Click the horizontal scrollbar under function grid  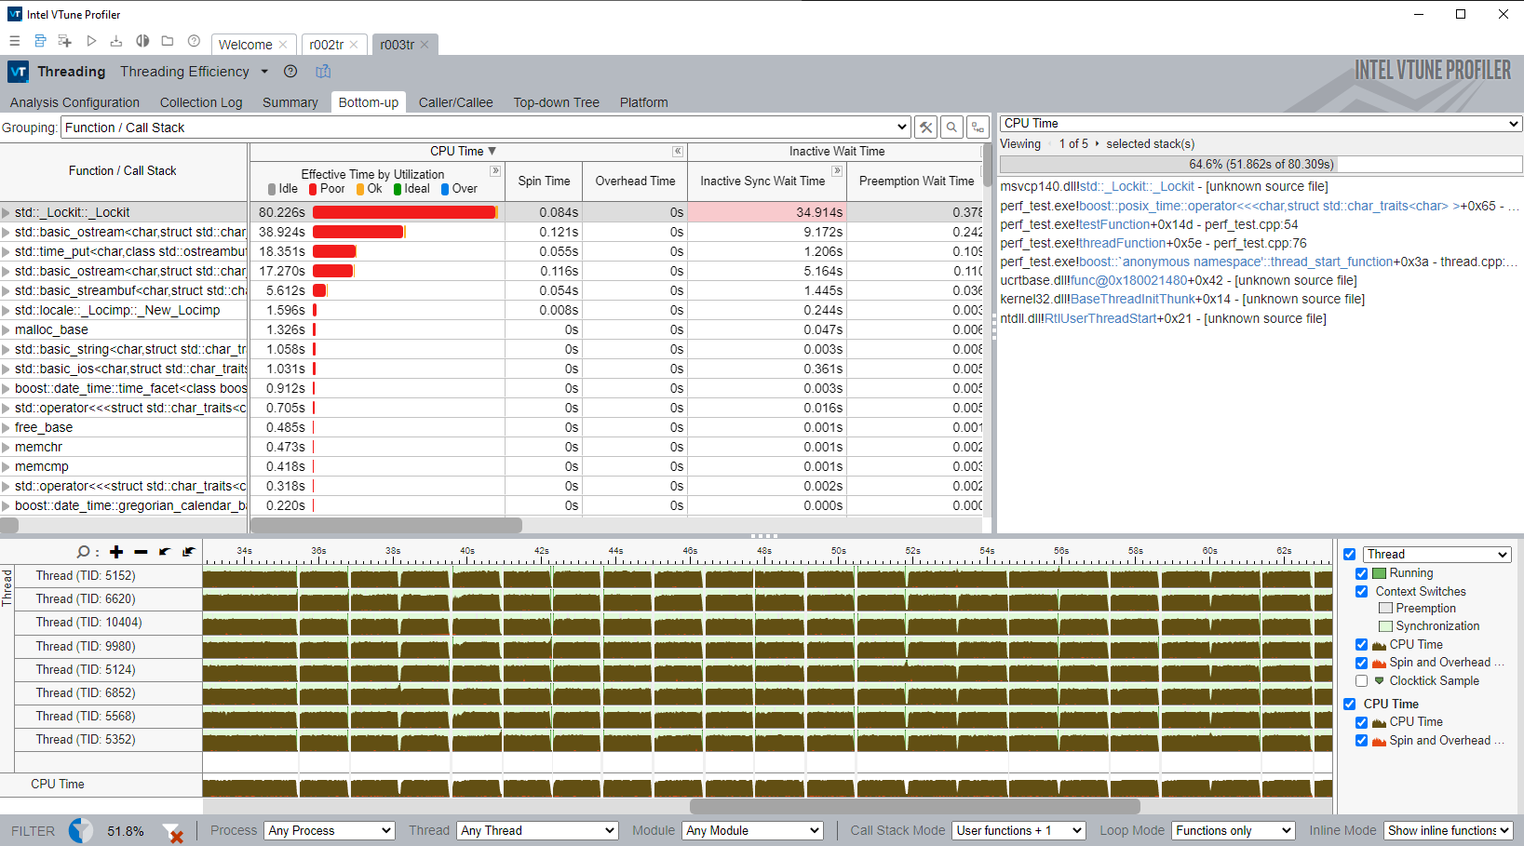point(386,525)
